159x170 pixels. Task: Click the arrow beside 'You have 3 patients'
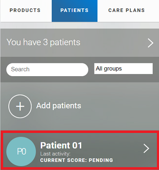pos(151,43)
